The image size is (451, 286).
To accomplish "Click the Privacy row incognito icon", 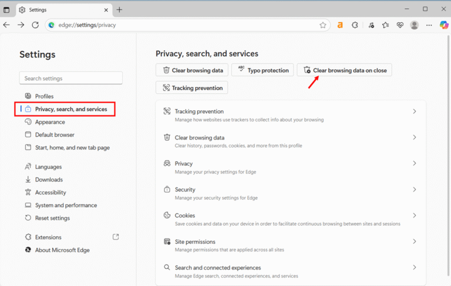I will pos(167,164).
